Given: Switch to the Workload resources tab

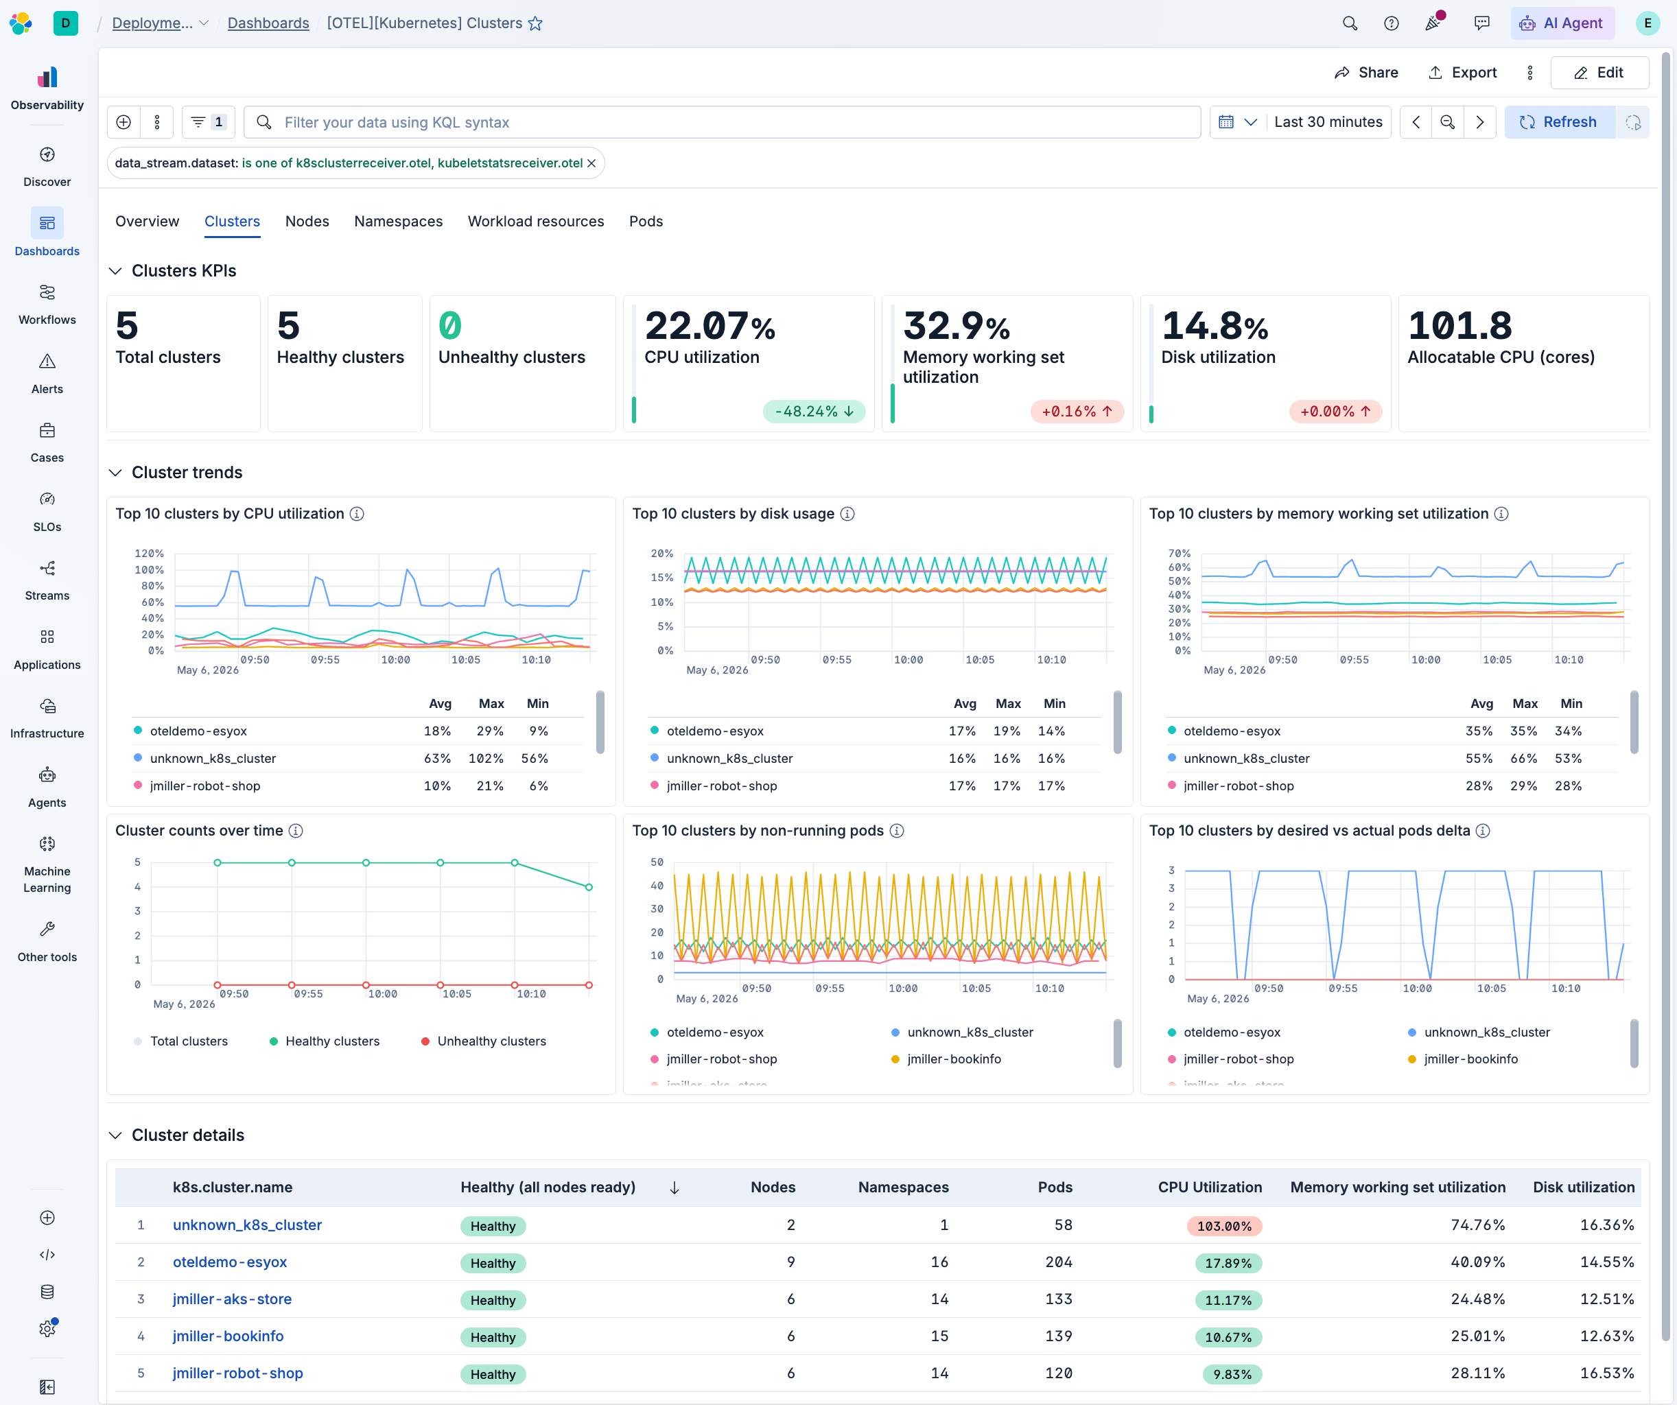Looking at the screenshot, I should coord(536,222).
